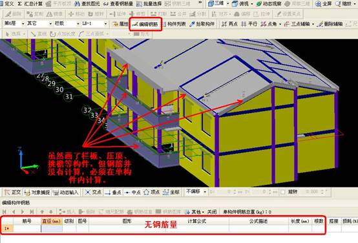Click 查看钢筋量 tool
358x243 pixels.
[118, 4]
